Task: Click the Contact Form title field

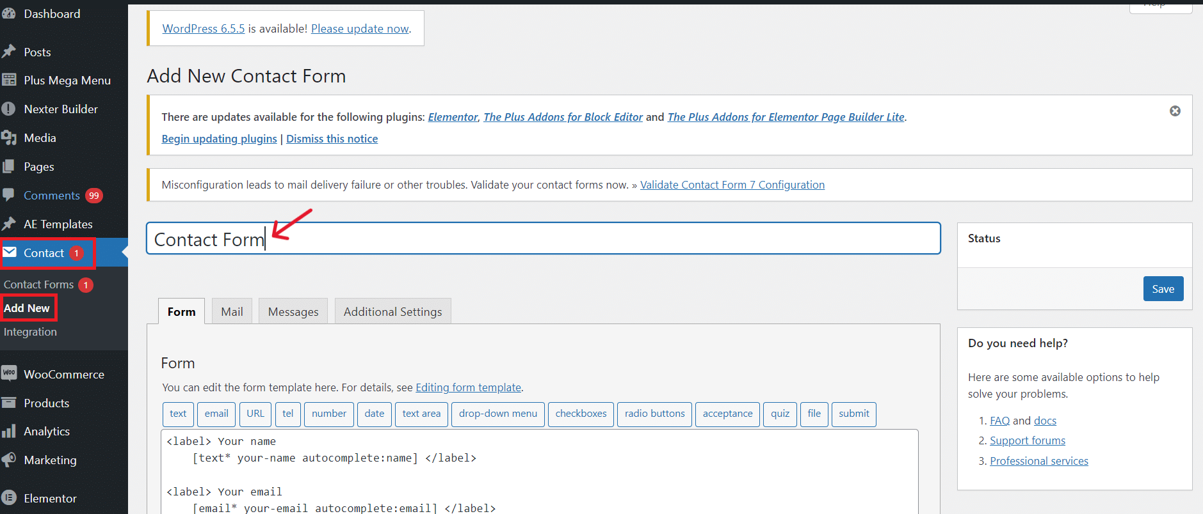Action: [544, 238]
